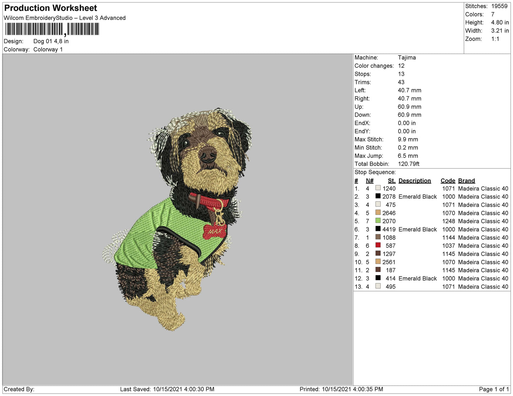The height and width of the screenshot is (396, 513).
Task: Click dark brown swatch of stop 9 (1297 stitches)
Action: [x=378, y=253]
